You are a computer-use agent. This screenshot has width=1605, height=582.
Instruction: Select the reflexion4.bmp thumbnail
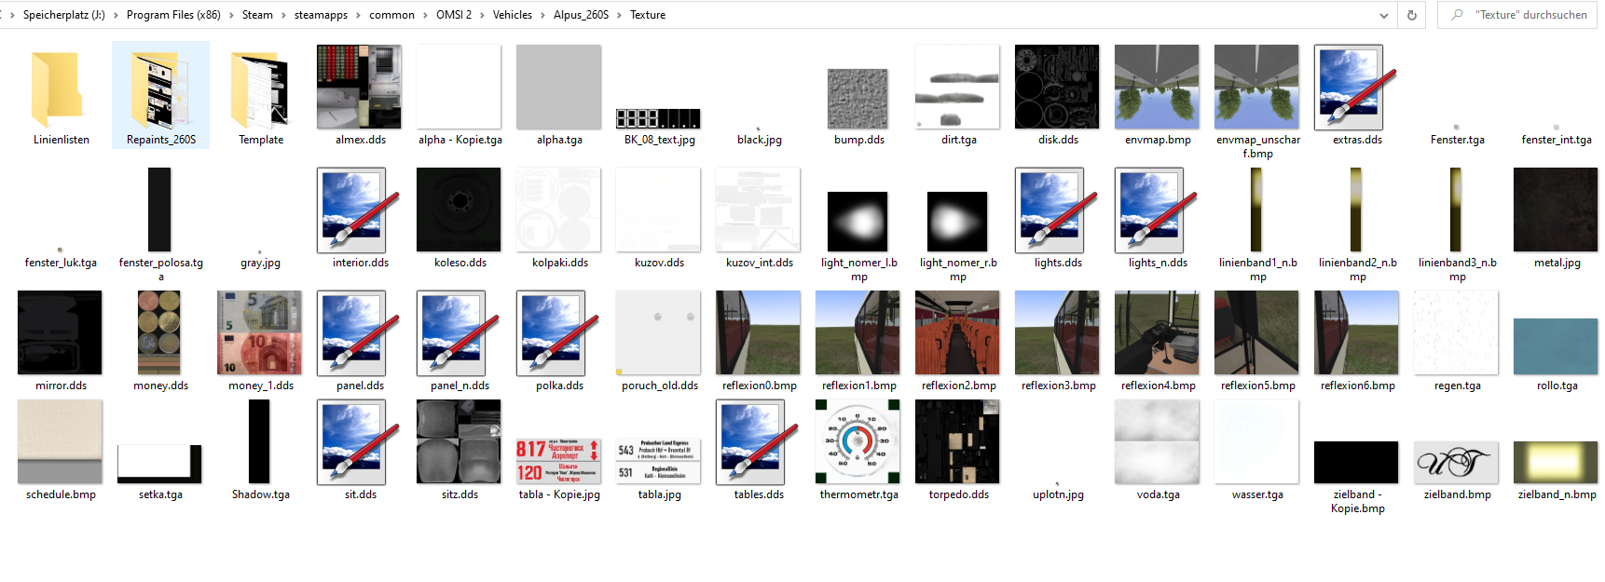1157,332
